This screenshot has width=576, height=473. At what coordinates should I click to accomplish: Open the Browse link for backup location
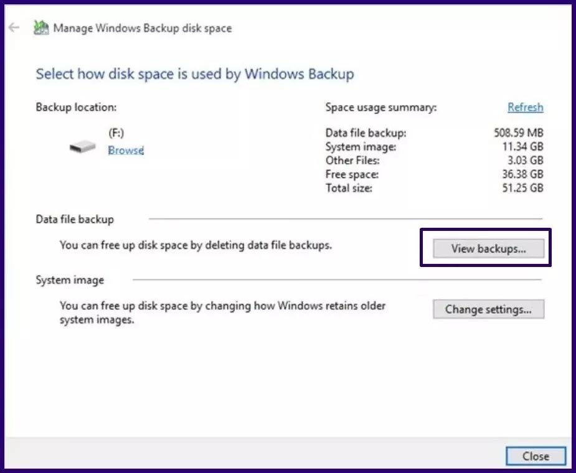tap(126, 150)
